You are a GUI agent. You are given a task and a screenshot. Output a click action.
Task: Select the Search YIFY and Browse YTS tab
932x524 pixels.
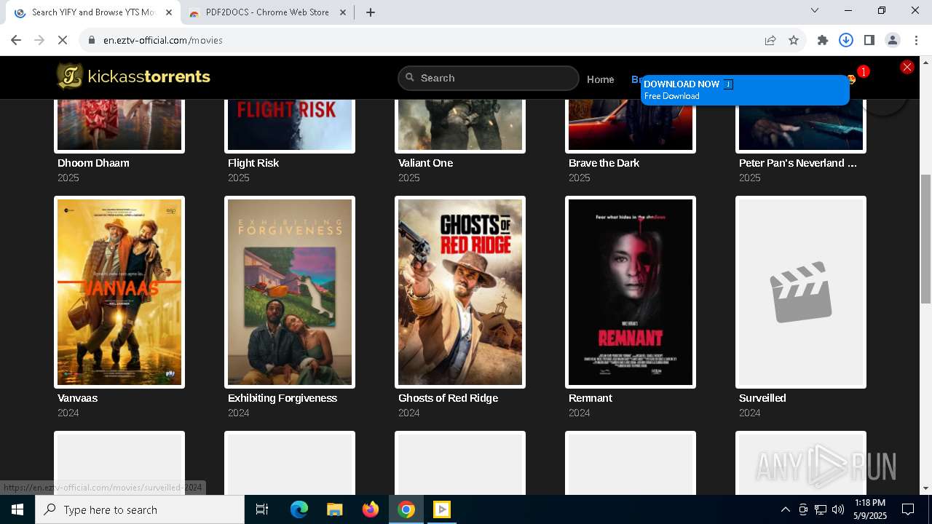coord(93,12)
